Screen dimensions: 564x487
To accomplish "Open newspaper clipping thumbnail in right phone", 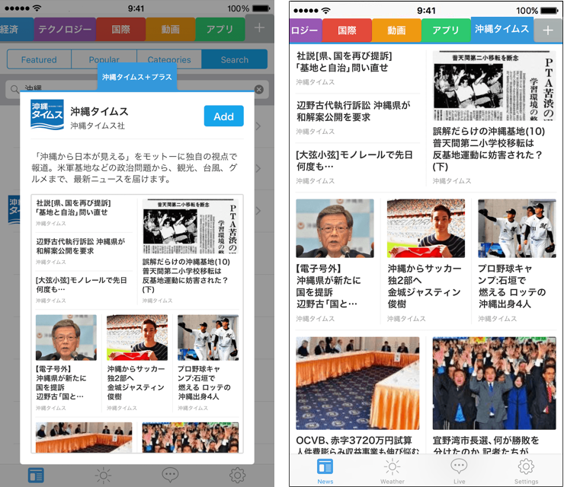I will [x=494, y=85].
